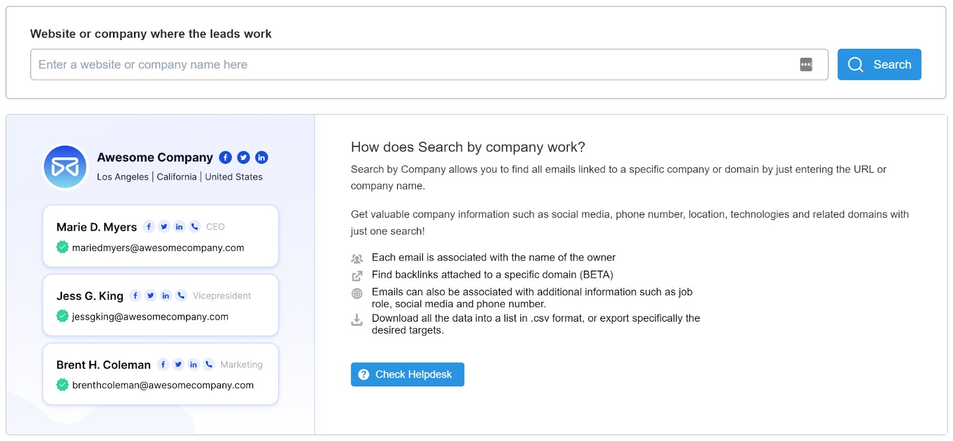953x441 pixels.
Task: Click the Brent H. Coleman name
Action: [x=104, y=365]
